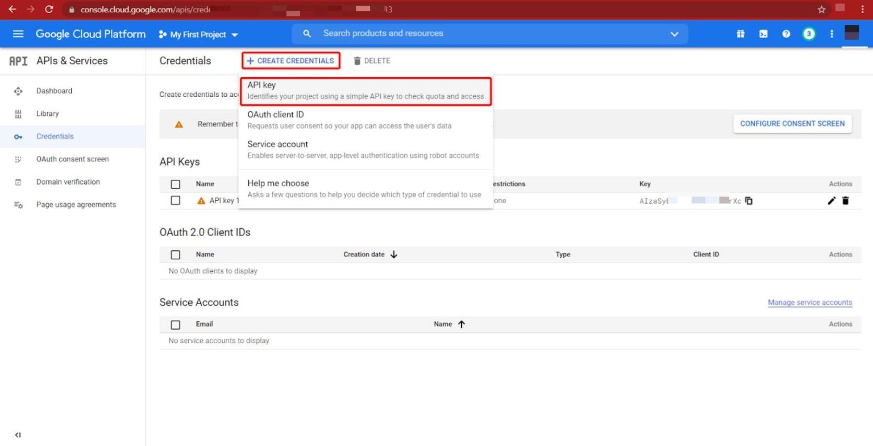Choose OAuth client ID from the menu
The image size is (873, 446).
click(275, 115)
